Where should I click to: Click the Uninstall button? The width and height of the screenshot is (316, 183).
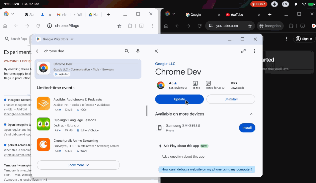231,99
